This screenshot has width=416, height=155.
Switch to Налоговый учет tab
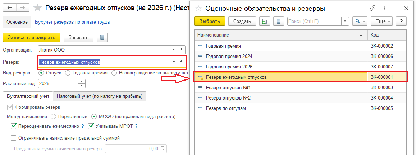[99, 96]
